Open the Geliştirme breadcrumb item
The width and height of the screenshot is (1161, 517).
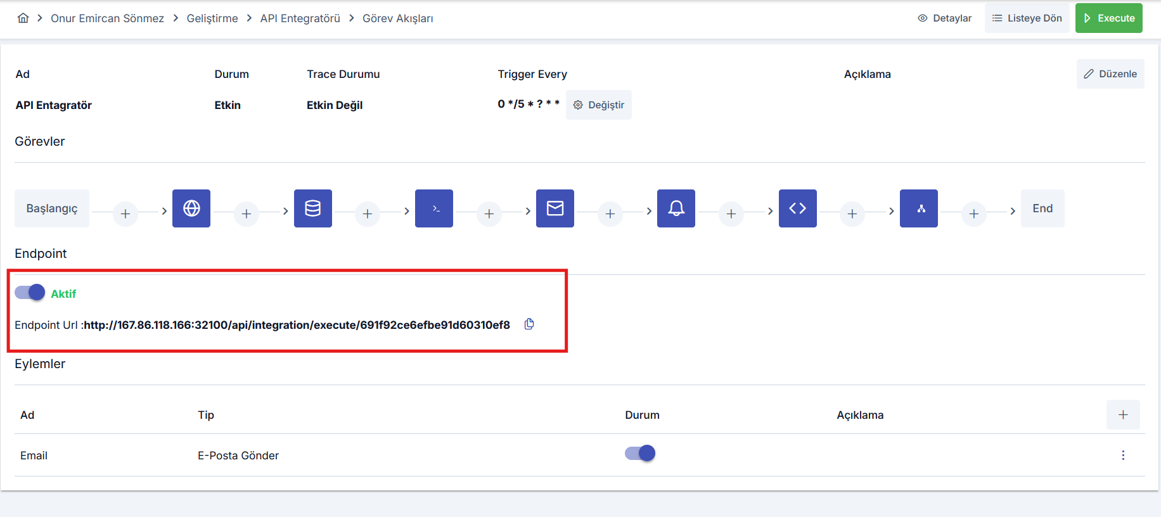coord(212,18)
